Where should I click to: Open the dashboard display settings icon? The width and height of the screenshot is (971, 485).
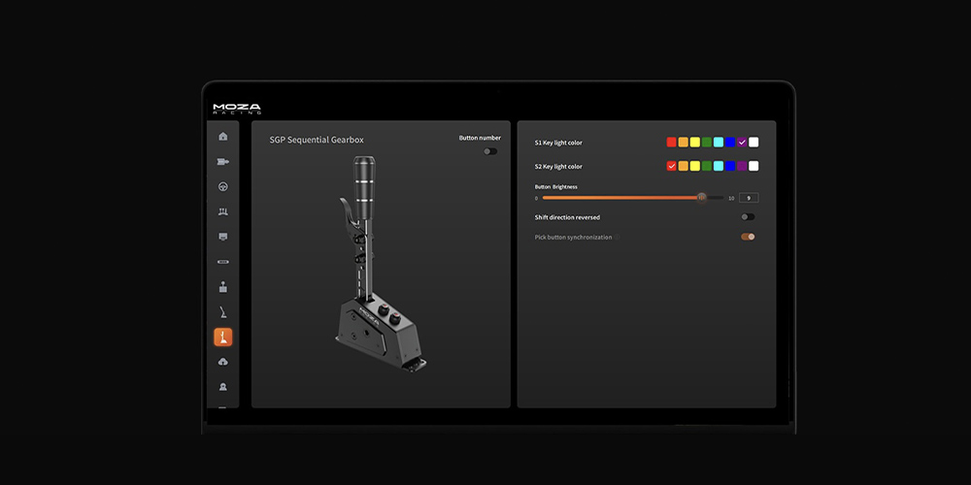pos(223,237)
